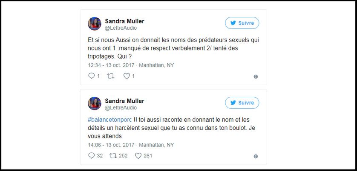Reply to the #balancetonporc tweet
The image size is (357, 171).
point(91,156)
